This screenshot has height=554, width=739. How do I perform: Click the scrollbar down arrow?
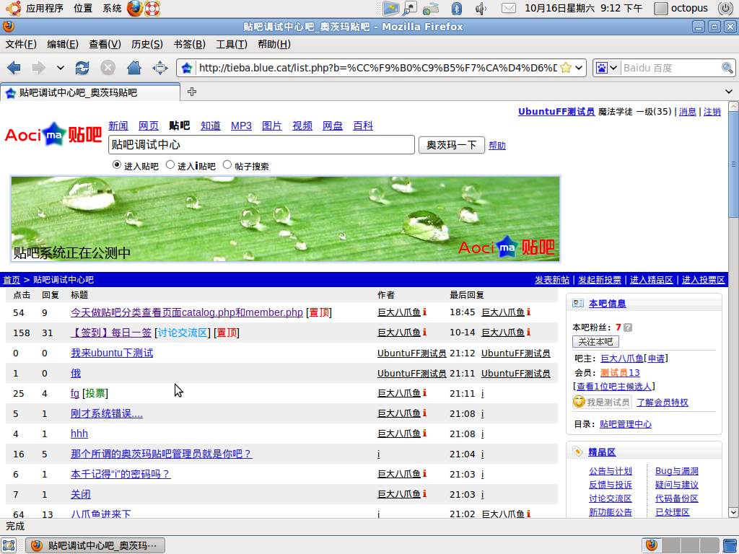(x=733, y=512)
